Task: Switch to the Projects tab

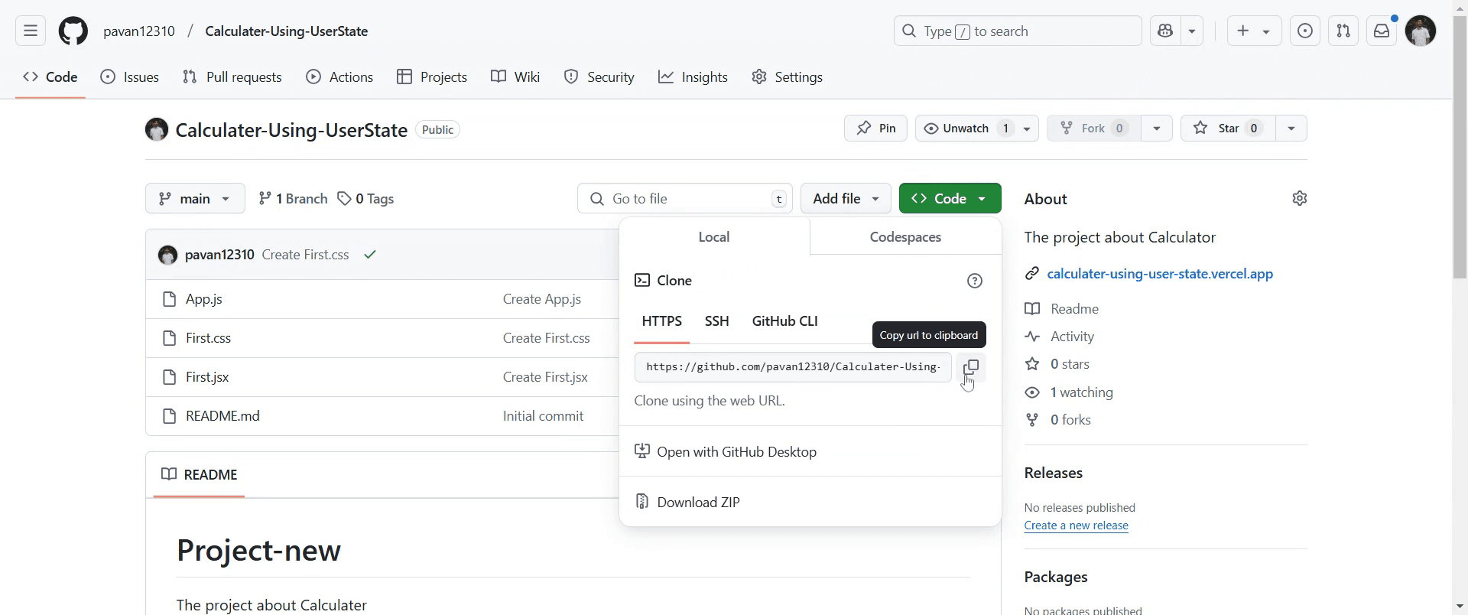Action: click(432, 77)
